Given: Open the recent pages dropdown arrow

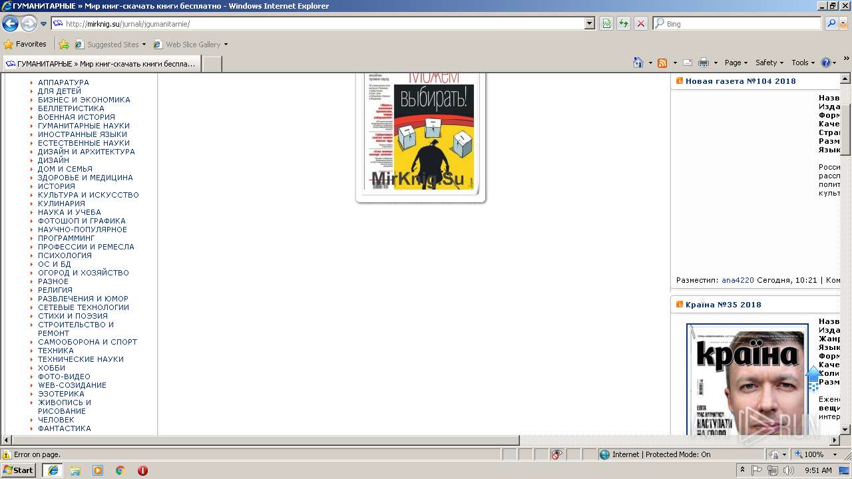Looking at the screenshot, I should pos(44,24).
